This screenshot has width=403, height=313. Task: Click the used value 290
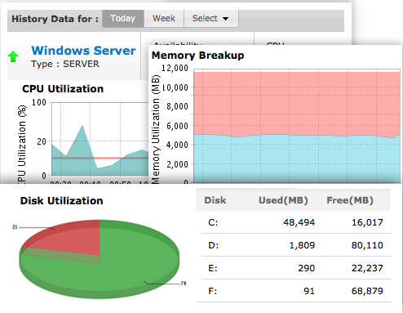(307, 268)
